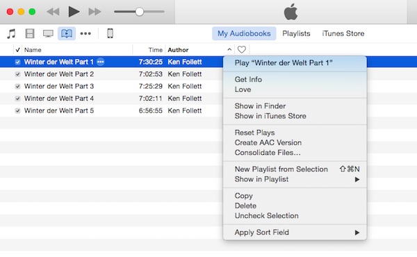
Task: Uncheck Winter der Welt Part 3 checkbox
Action: click(17, 86)
